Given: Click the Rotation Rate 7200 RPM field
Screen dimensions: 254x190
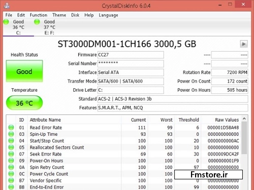Looking at the screenshot, I should tap(230, 72).
